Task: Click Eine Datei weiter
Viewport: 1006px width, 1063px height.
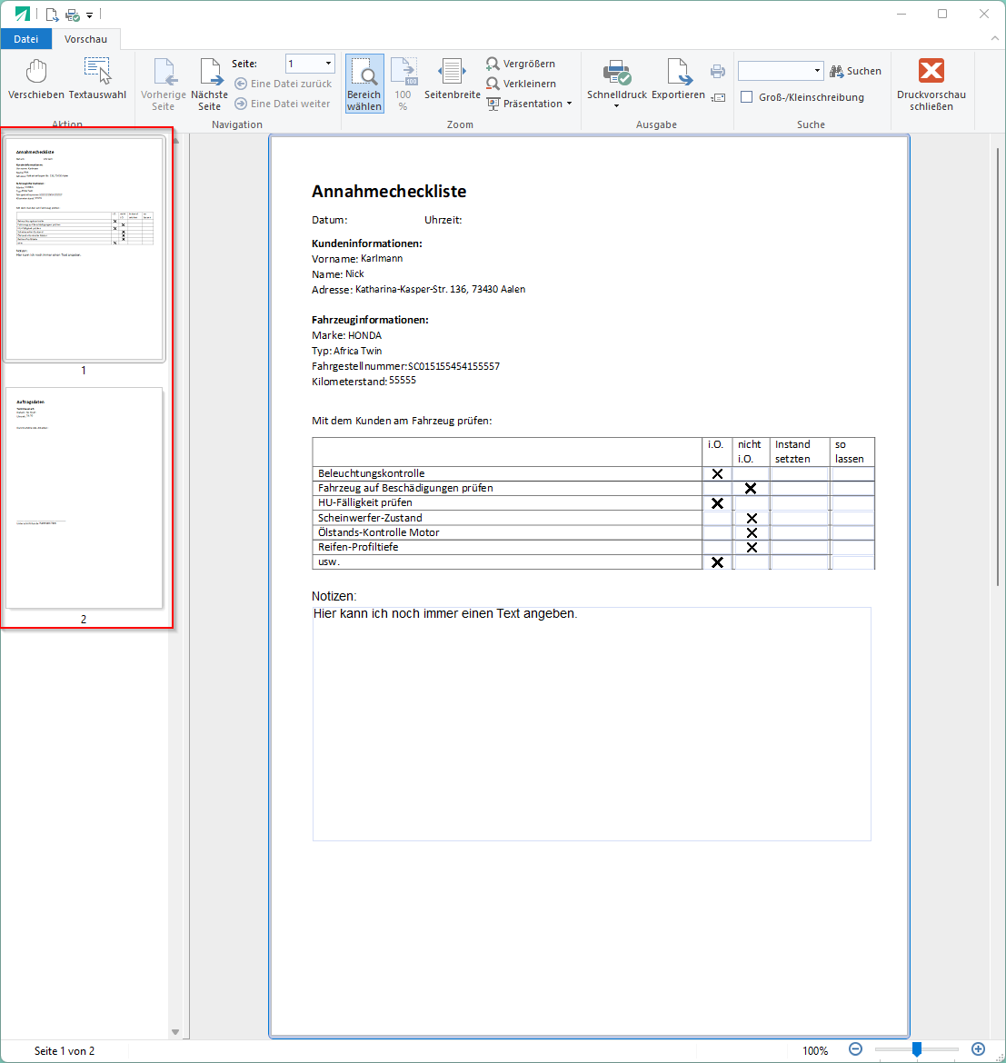Action: tap(283, 104)
